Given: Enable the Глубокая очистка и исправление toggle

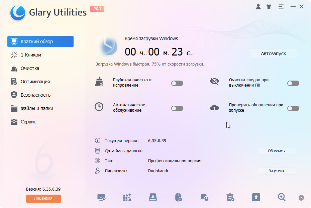Looking at the screenshot, I should 177,83.
